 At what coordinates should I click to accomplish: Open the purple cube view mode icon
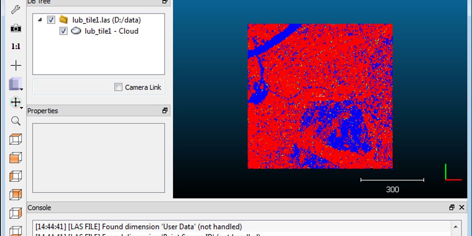(15, 84)
